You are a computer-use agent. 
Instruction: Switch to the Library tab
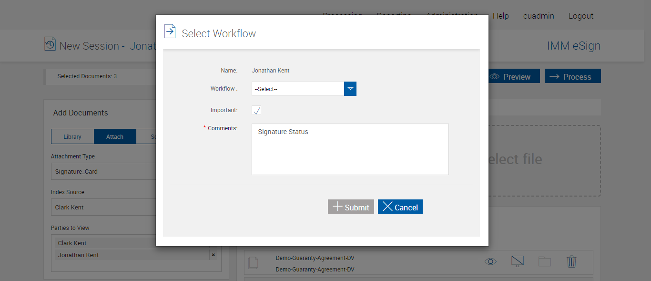tap(72, 137)
